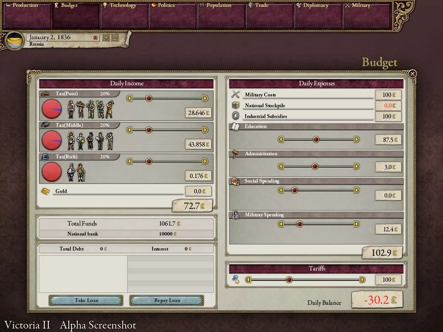Click the pause icon beside the date
The height and width of the screenshot is (332, 443).
[x=95, y=38]
